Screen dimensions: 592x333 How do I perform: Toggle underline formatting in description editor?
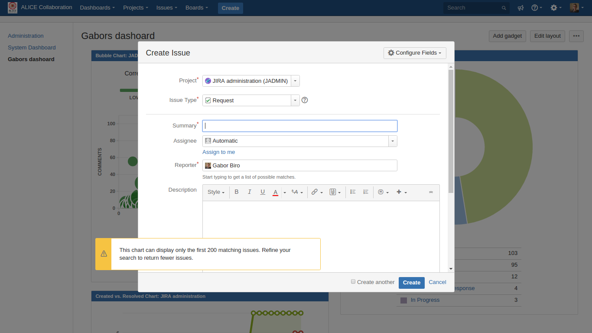pyautogui.click(x=263, y=192)
